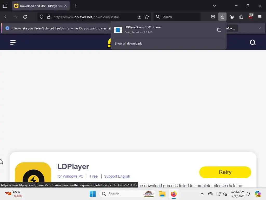The image size is (266, 200).
Task: Open uBlock extension with 12 badge
Action: click(x=251, y=16)
